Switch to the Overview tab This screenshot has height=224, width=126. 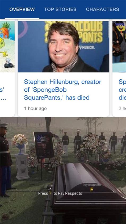click(x=22, y=9)
